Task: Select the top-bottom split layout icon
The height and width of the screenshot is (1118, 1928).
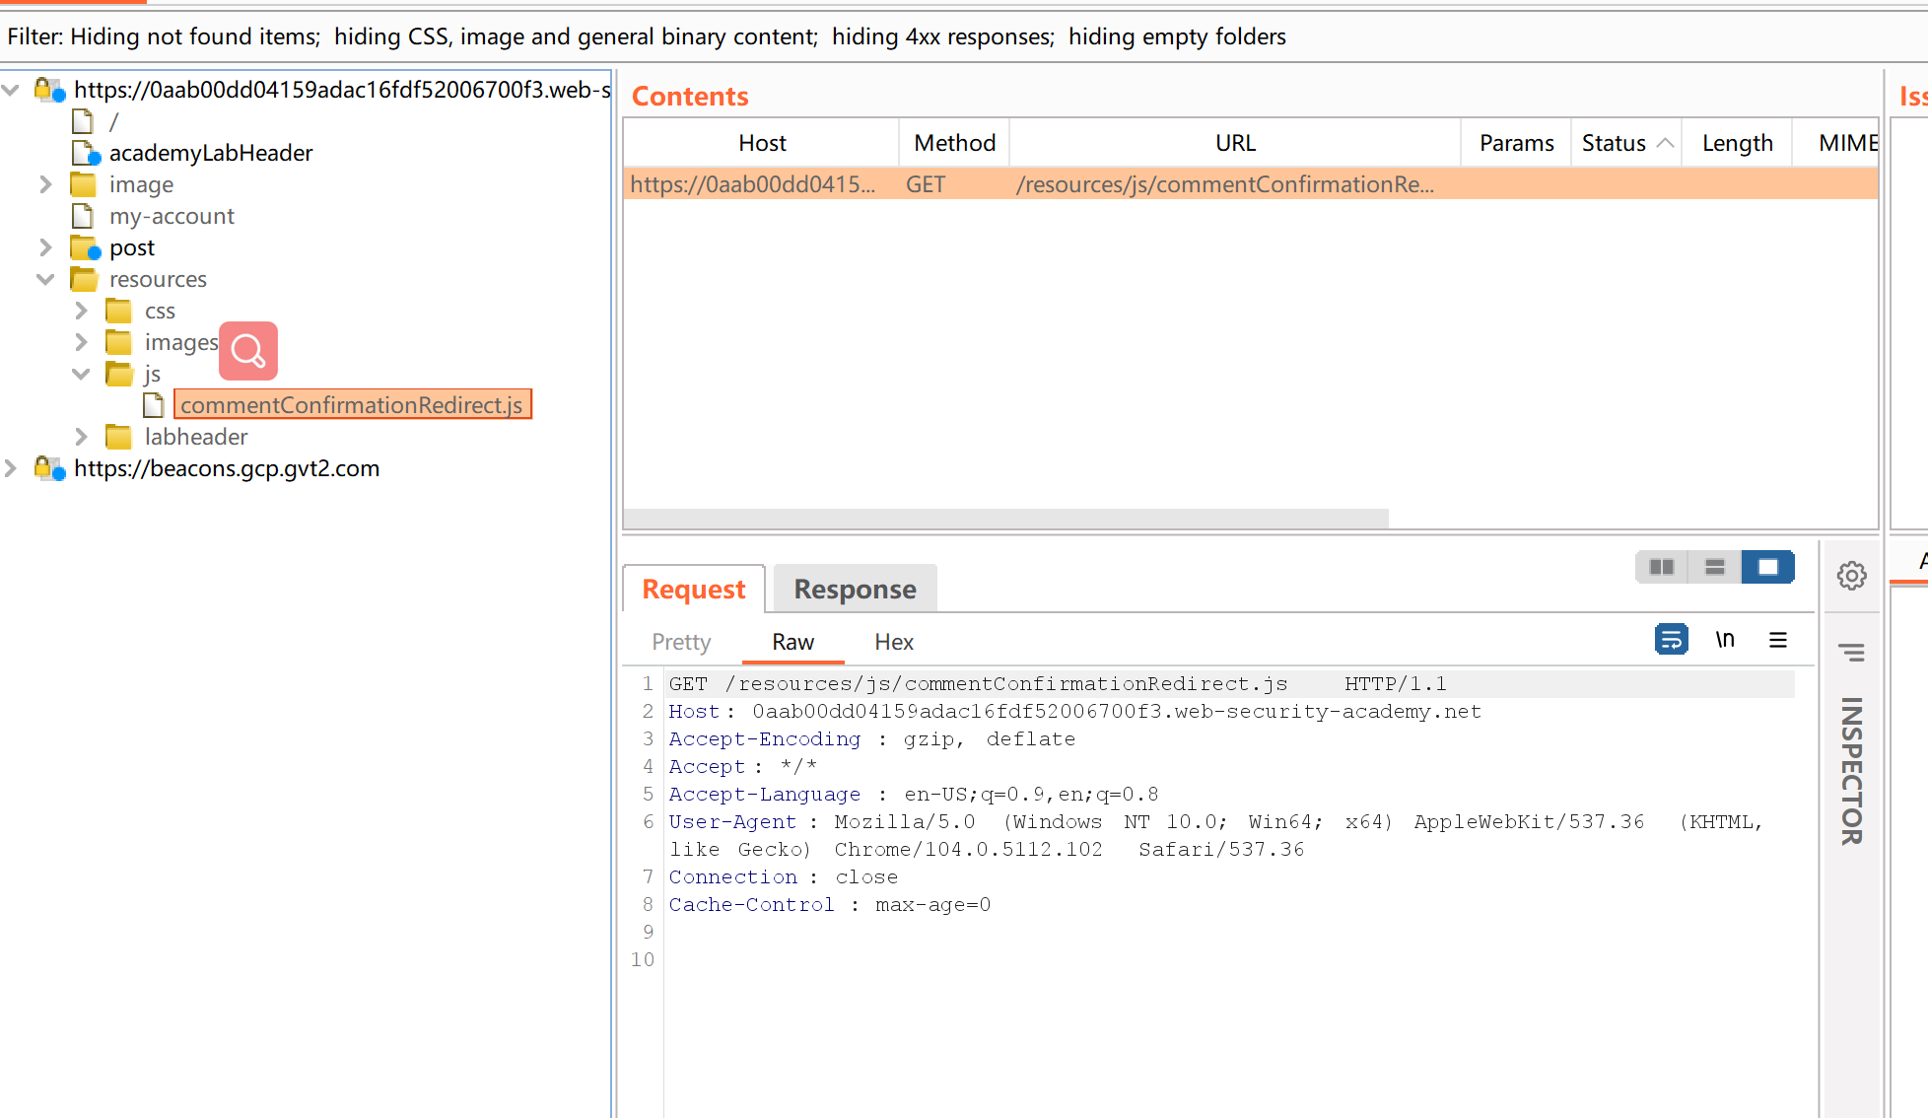Action: (1715, 567)
